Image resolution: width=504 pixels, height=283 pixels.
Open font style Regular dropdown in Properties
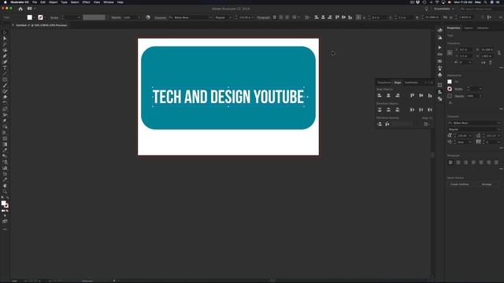click(x=474, y=129)
